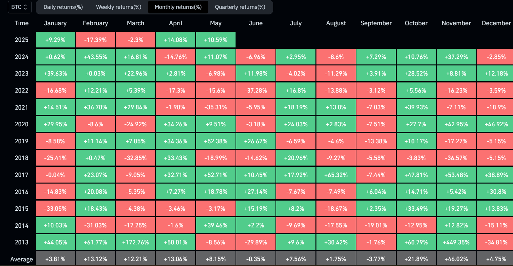The height and width of the screenshot is (266, 513).
Task: Click the September column header
Action: coord(376,23)
